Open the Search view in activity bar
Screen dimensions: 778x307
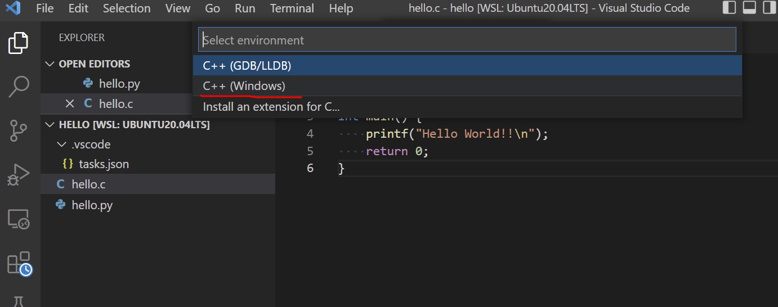pyautogui.click(x=19, y=87)
